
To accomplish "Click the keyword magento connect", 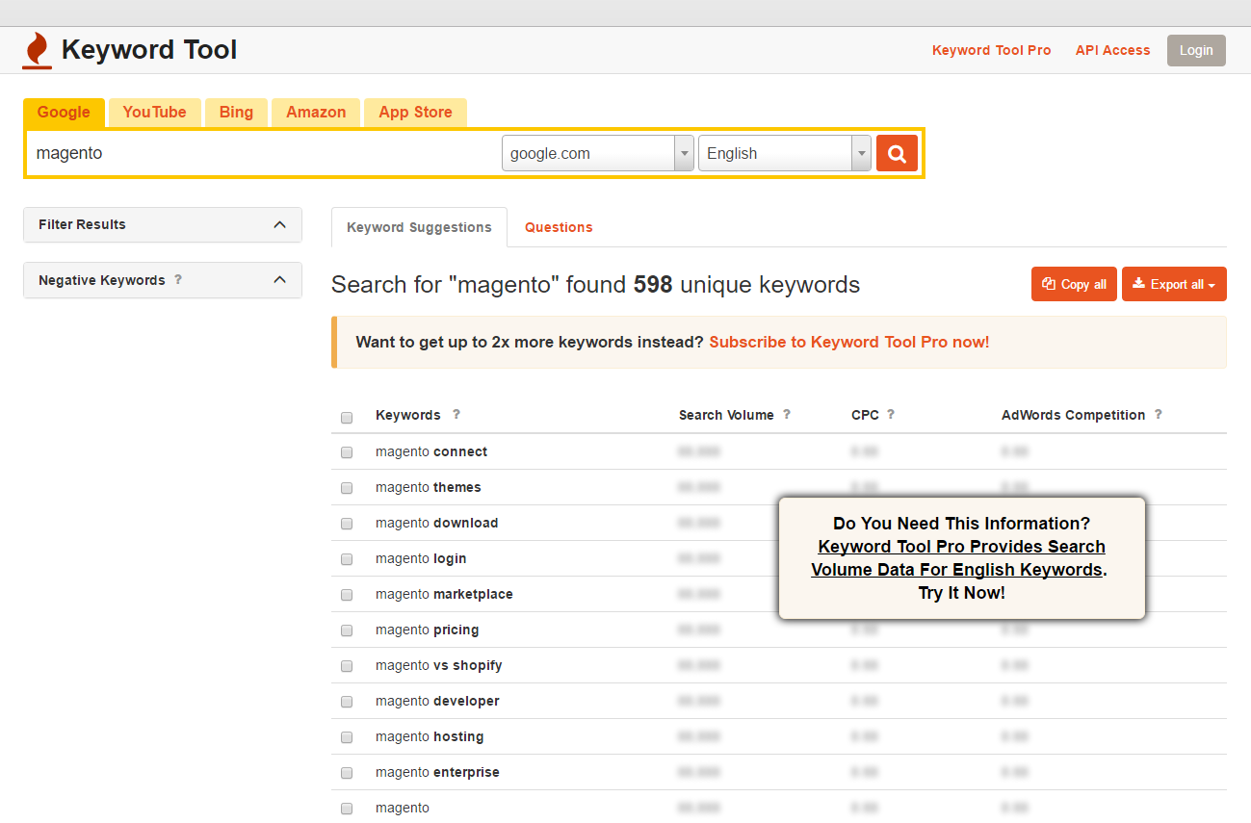I will (431, 451).
